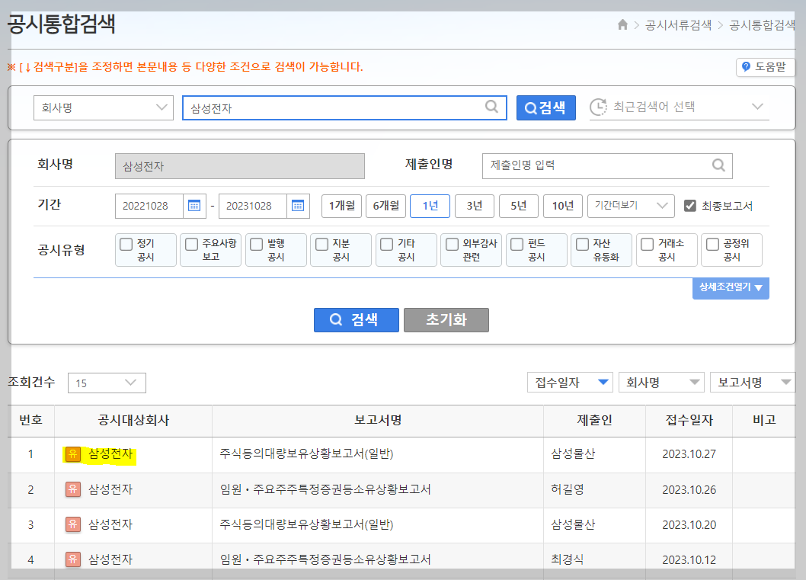Check the 정기공시 disclosure type checkbox
The height and width of the screenshot is (580, 806).
(126, 244)
